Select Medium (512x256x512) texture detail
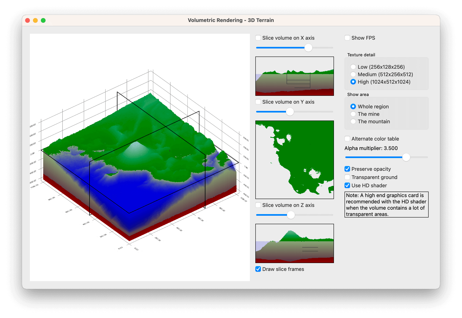The height and width of the screenshot is (318, 462). (353, 74)
